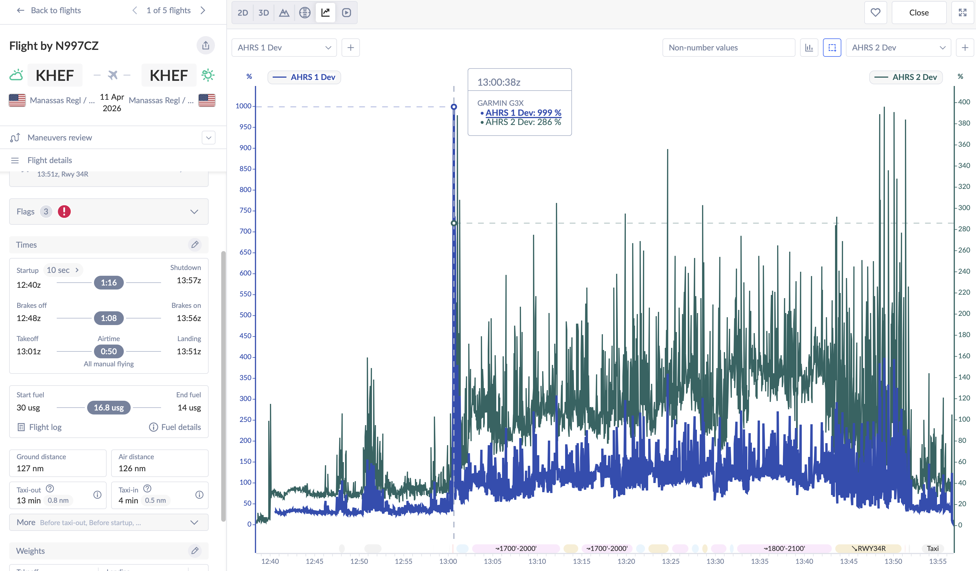Open AHRS 1 Dev parameter dropdown

(284, 48)
